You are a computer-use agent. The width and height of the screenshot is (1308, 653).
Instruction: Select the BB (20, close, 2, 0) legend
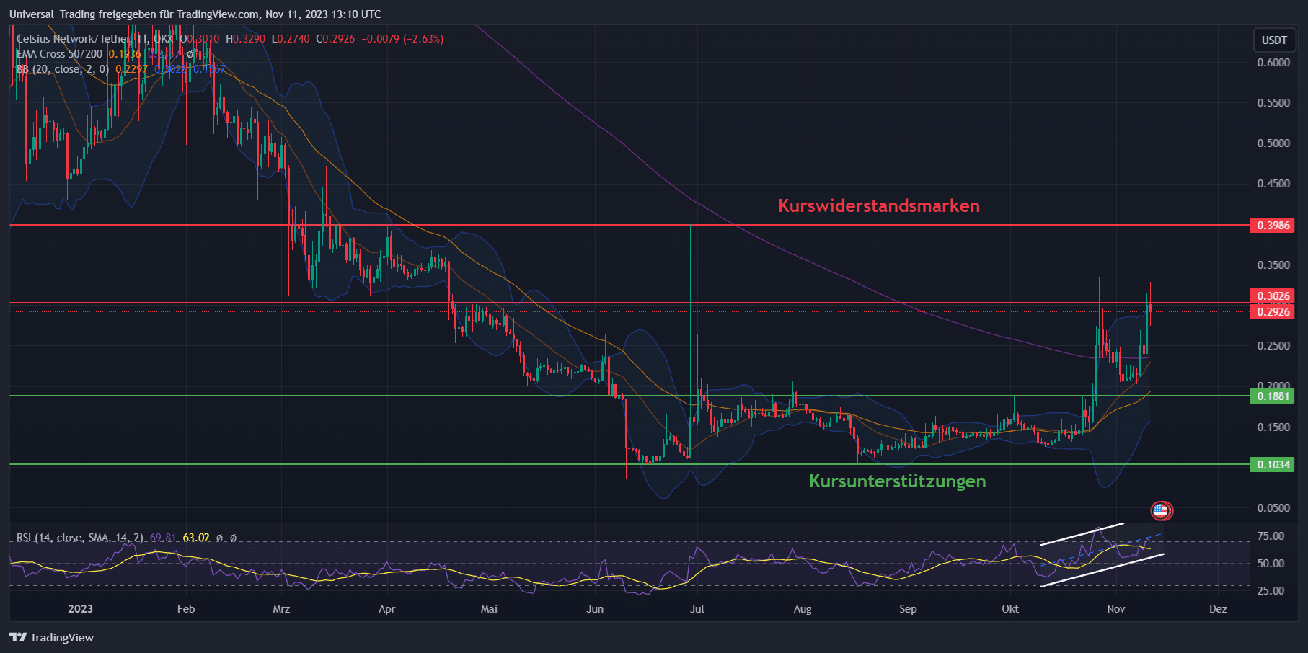tap(63, 69)
